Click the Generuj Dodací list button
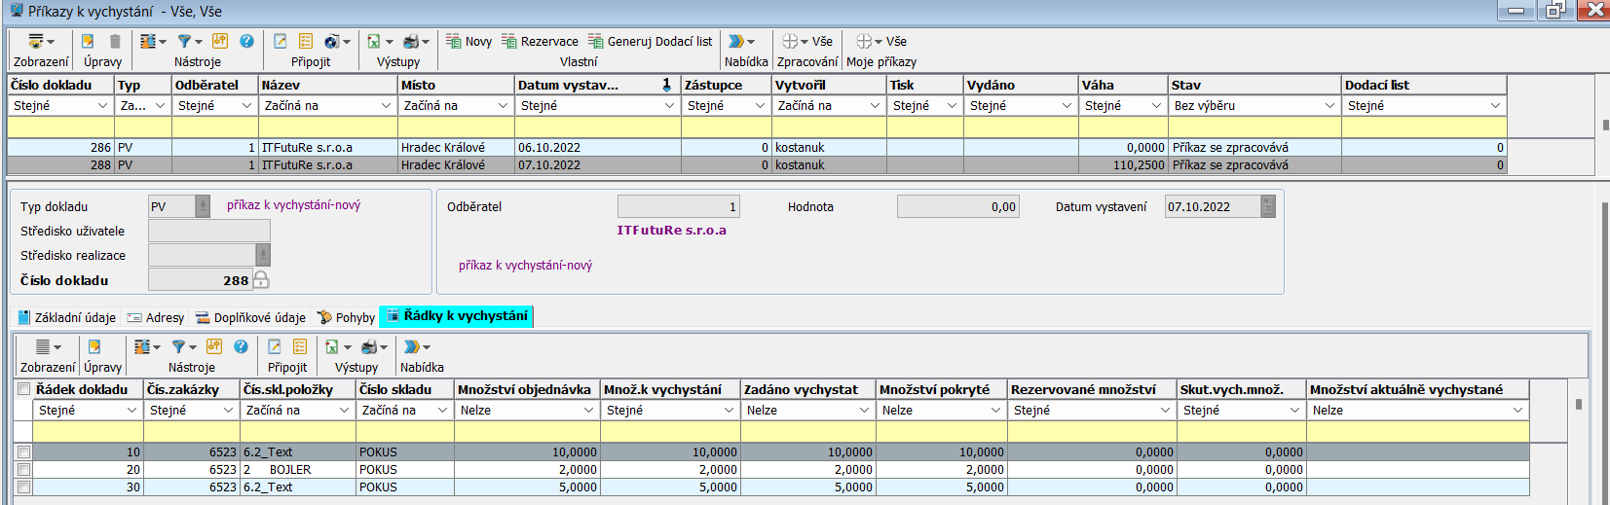The height and width of the screenshot is (505, 1610). click(650, 41)
